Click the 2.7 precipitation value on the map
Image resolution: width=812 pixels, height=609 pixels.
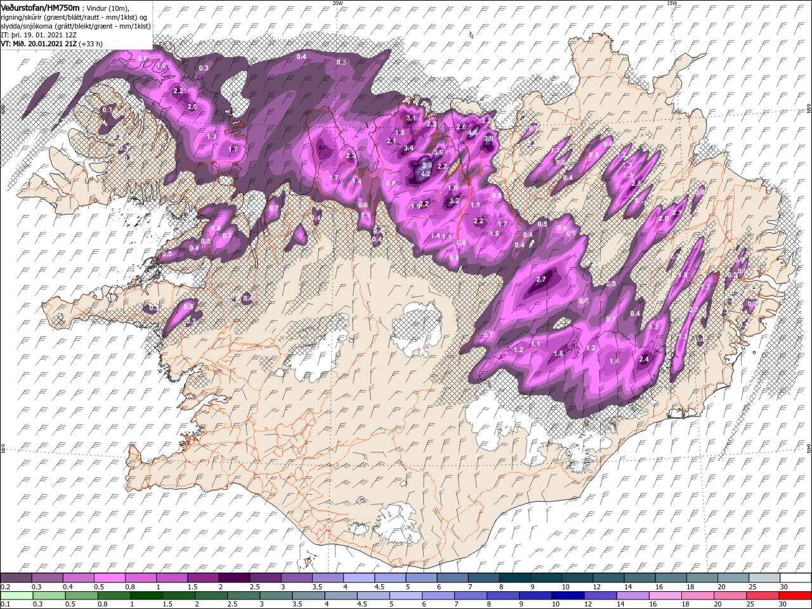click(541, 279)
